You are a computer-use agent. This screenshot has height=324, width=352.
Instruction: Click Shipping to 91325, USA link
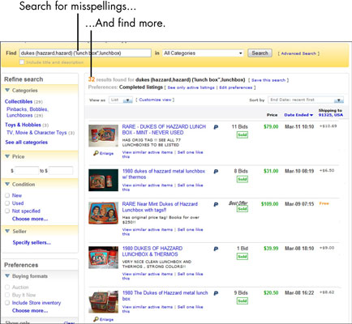click(330, 113)
